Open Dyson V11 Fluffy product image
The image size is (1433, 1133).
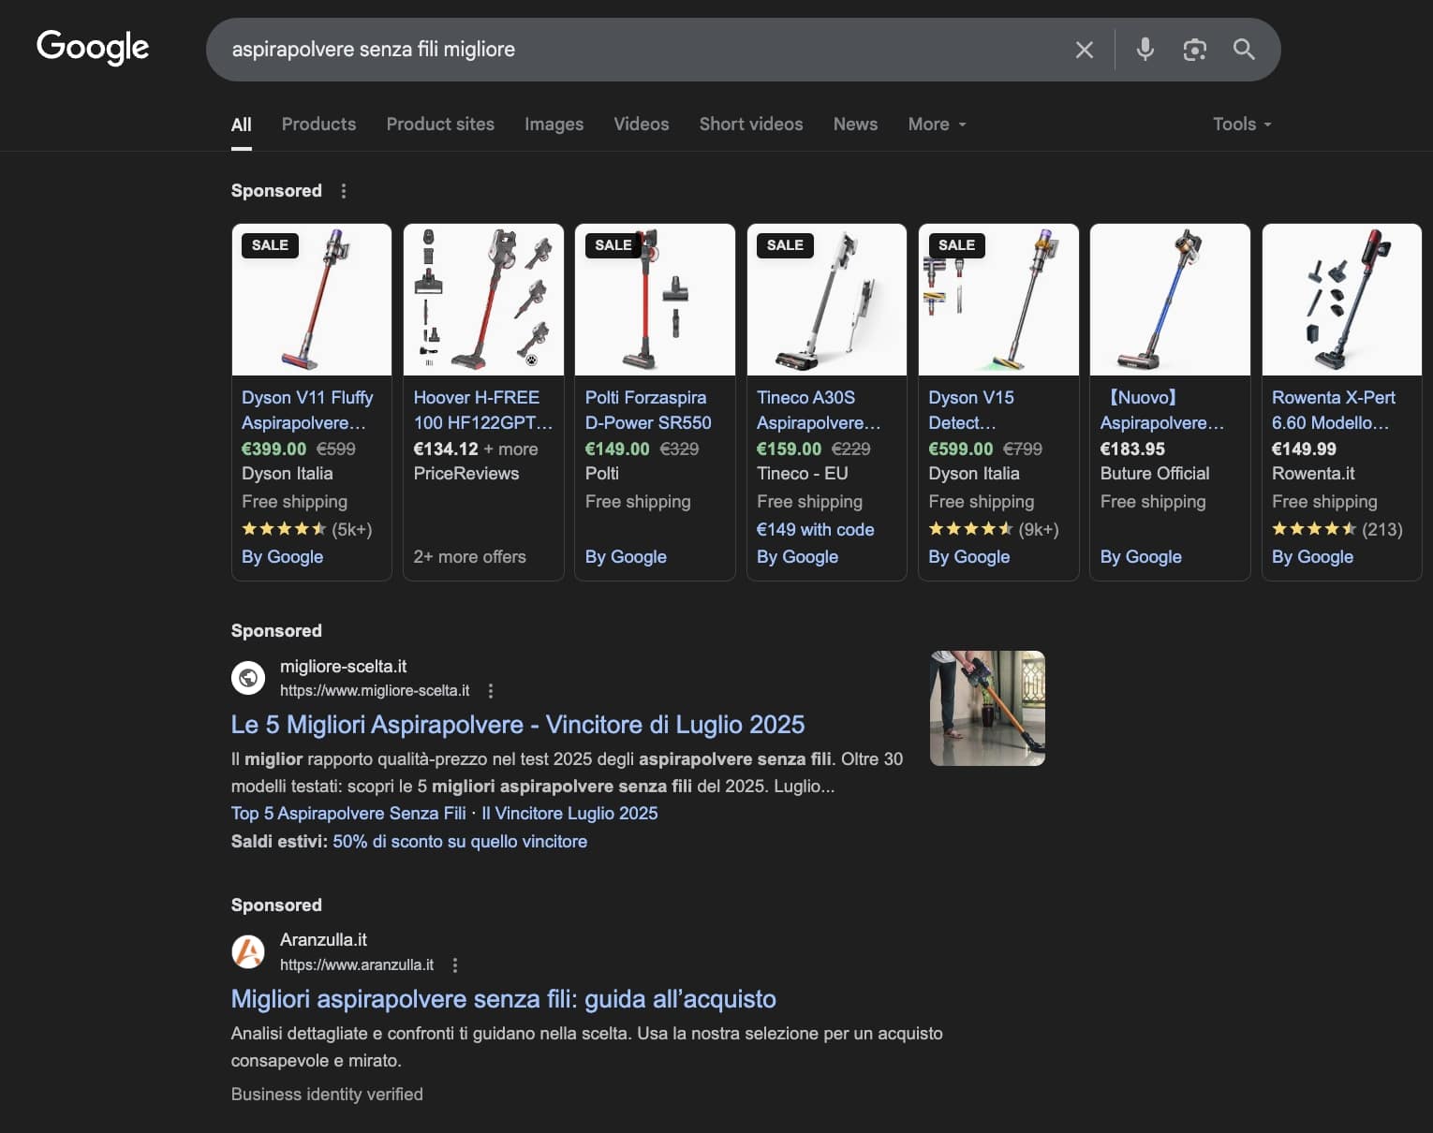click(312, 300)
